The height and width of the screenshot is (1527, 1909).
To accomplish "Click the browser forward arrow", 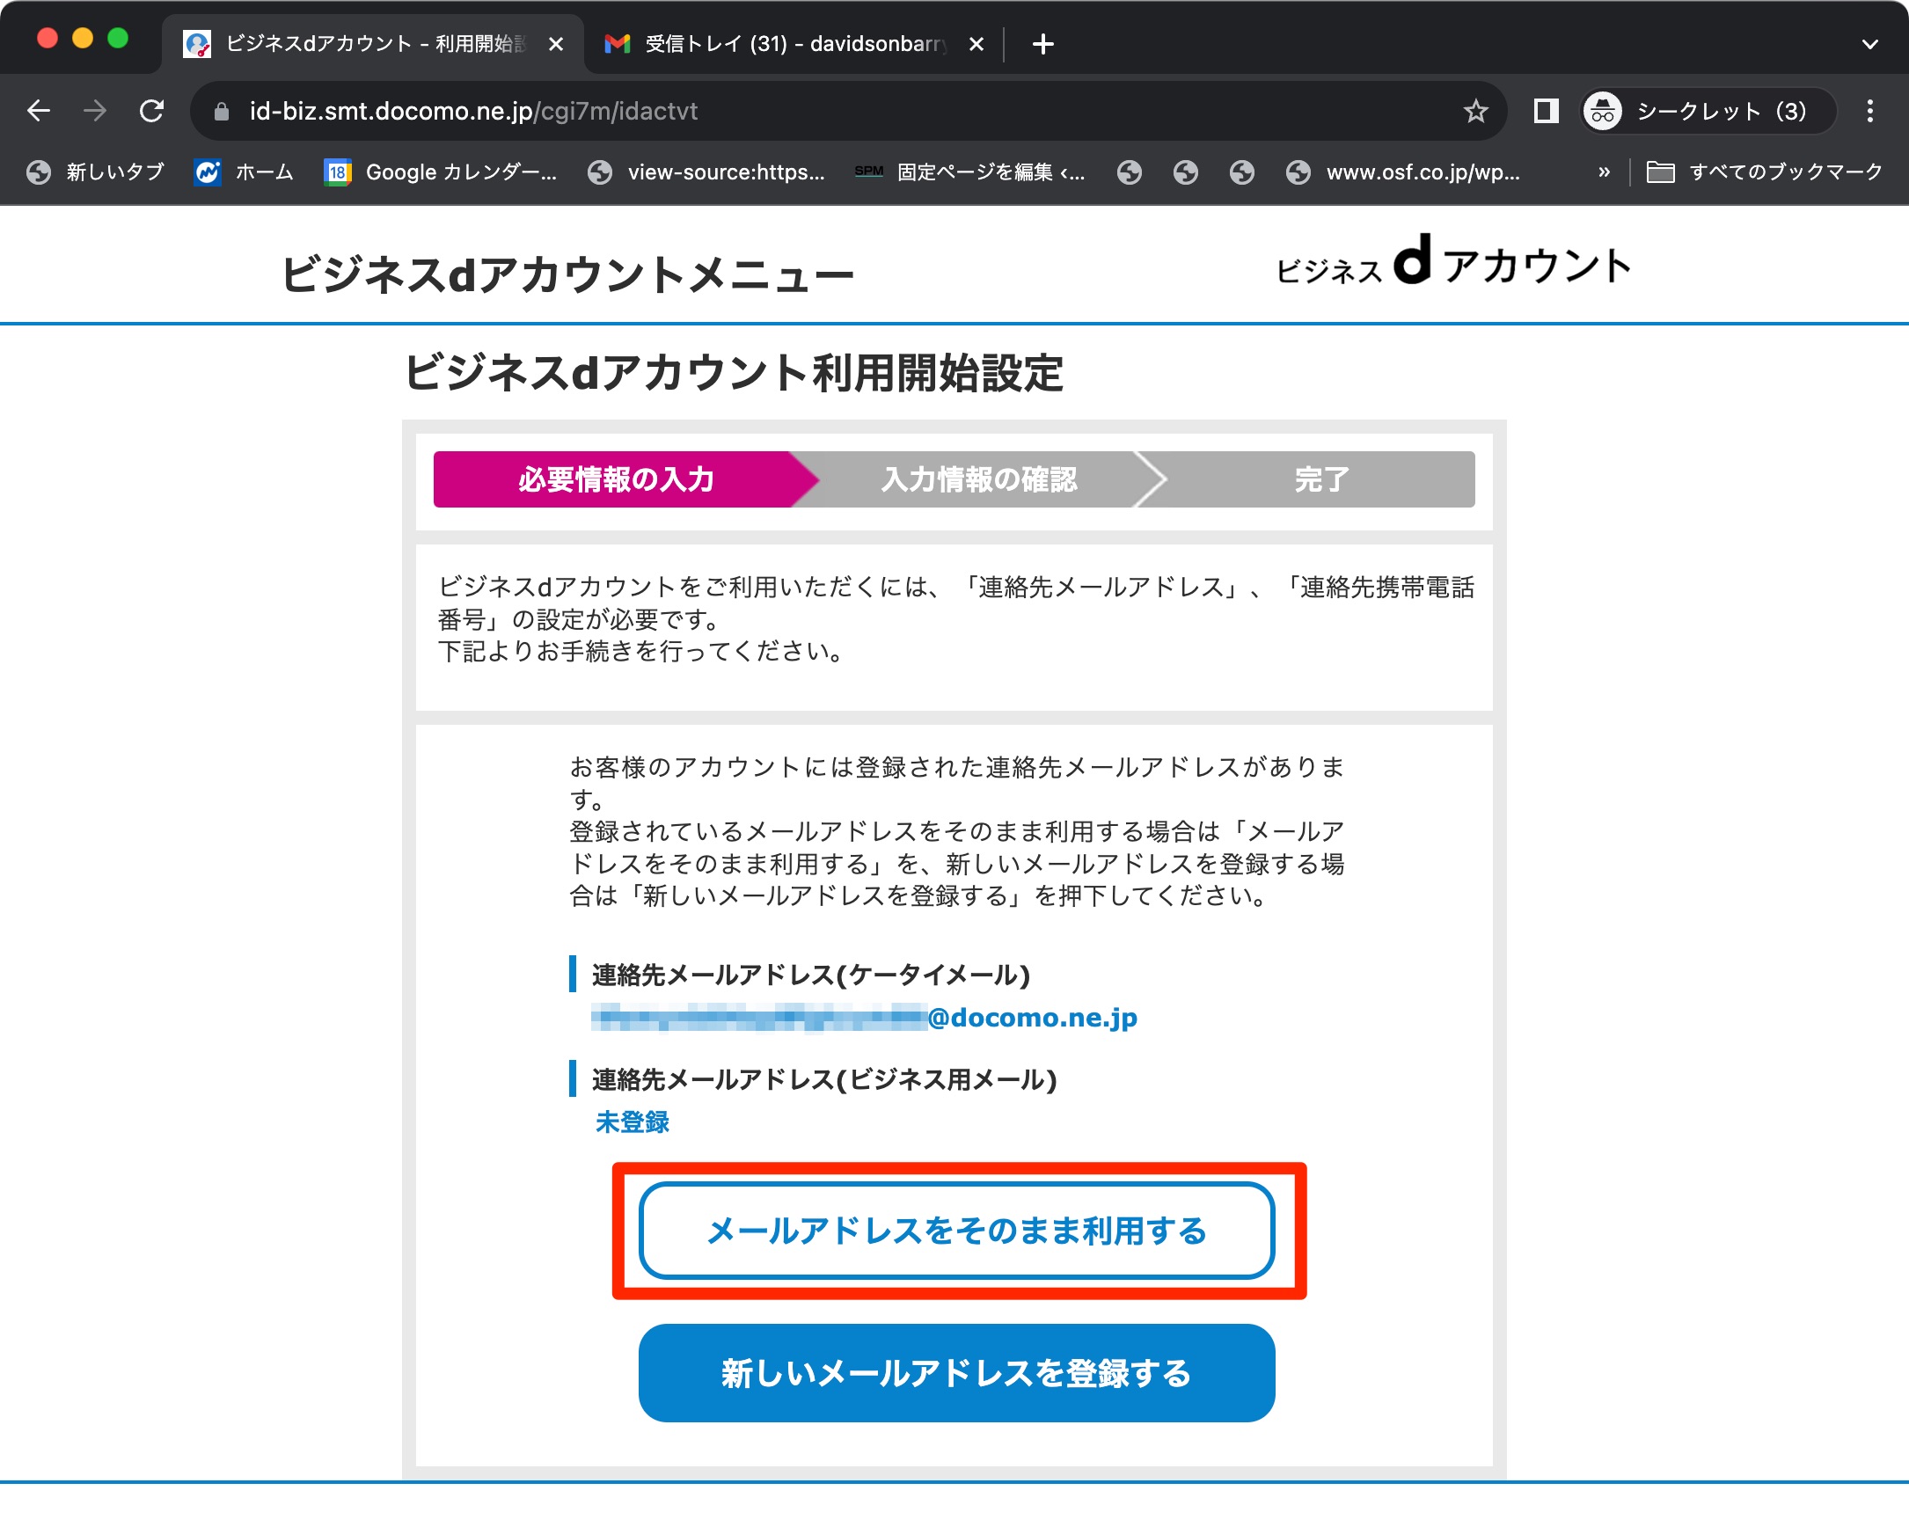I will (95, 111).
